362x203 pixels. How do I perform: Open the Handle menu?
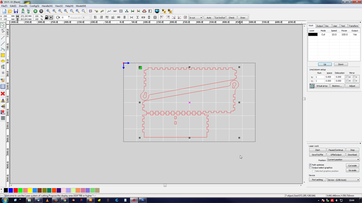47,6
